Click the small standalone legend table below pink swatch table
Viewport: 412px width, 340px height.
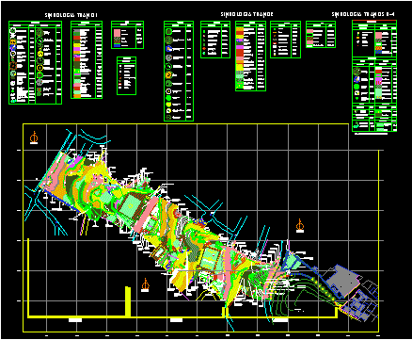(x=126, y=75)
